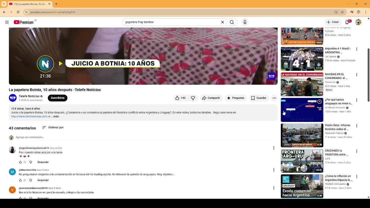Open @Moncho1234 commenter profile name
Image resolution: width=370 pixels, height=208 pixels.
pos(27,170)
